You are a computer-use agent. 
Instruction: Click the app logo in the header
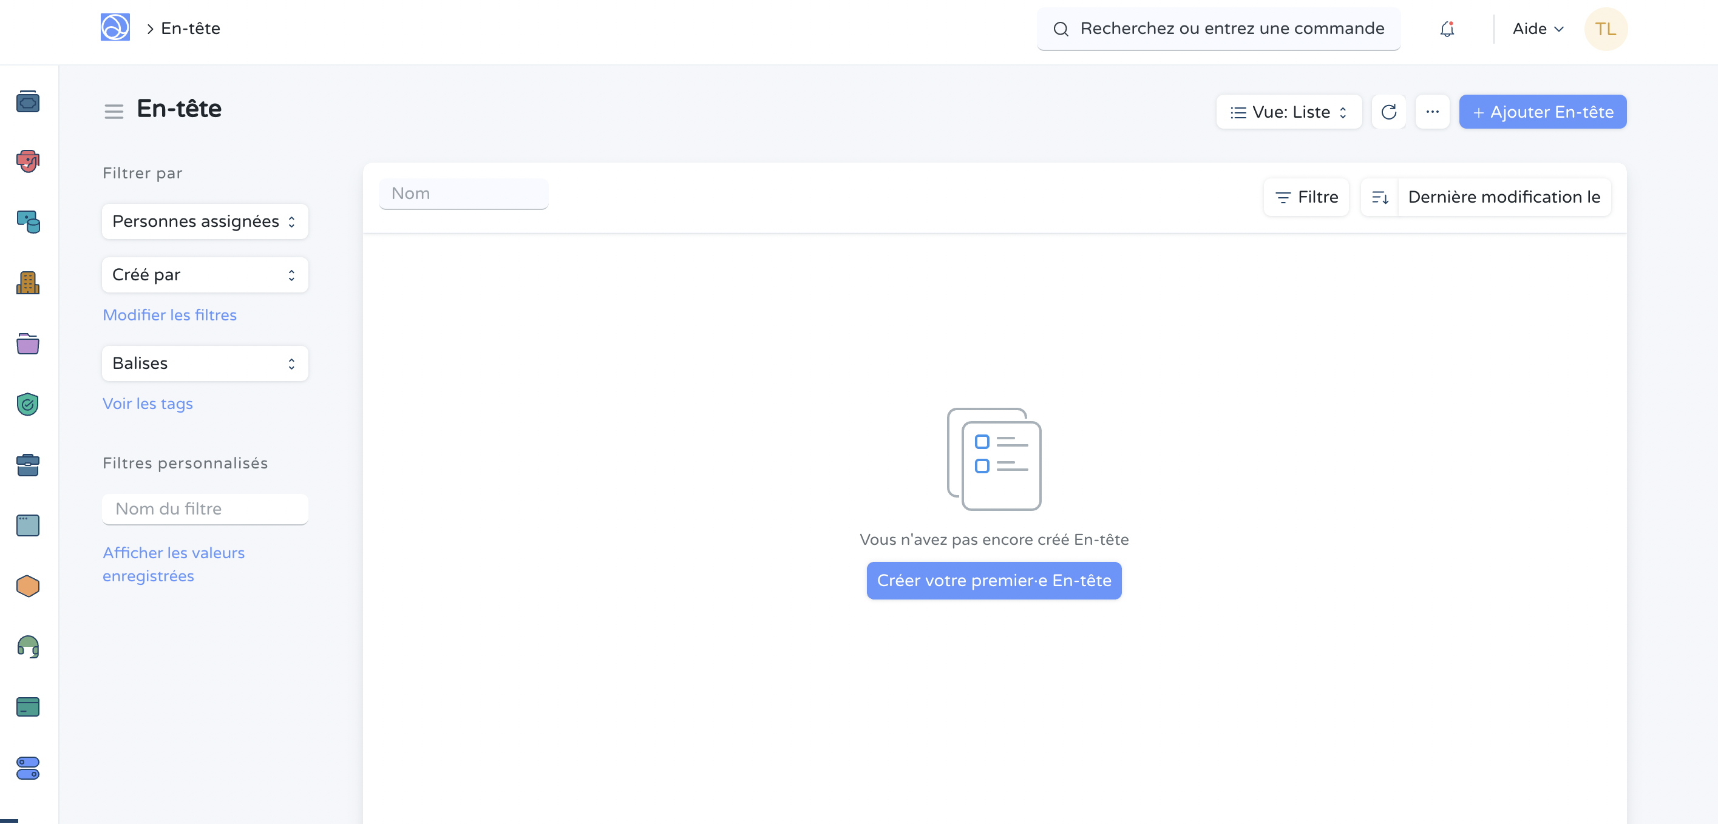[115, 28]
